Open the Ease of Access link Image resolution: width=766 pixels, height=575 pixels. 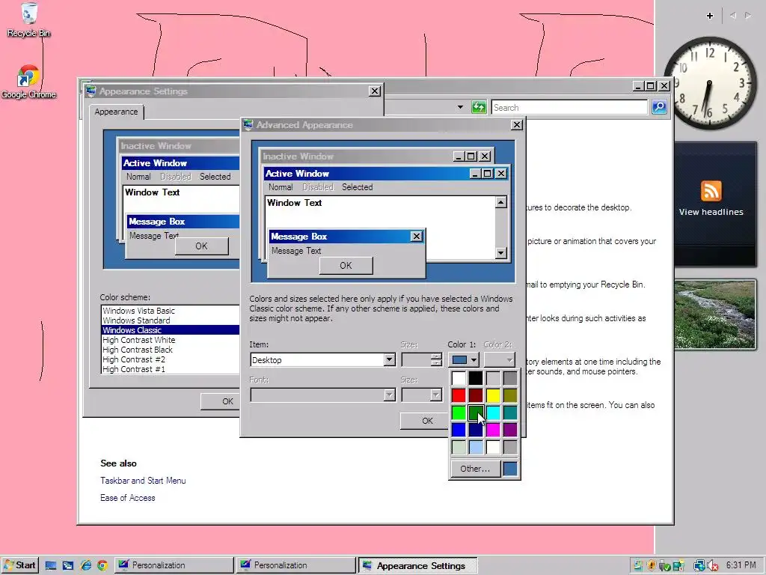(127, 498)
